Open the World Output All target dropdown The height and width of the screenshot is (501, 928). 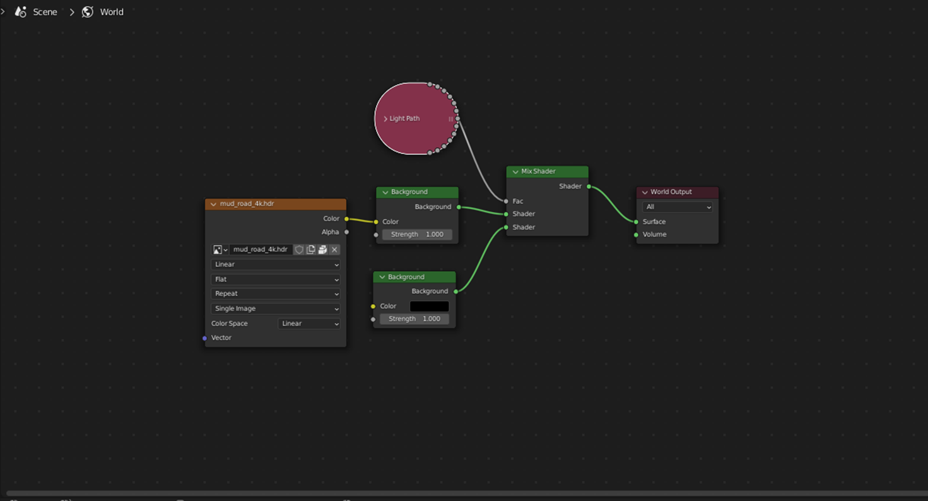pyautogui.click(x=677, y=207)
